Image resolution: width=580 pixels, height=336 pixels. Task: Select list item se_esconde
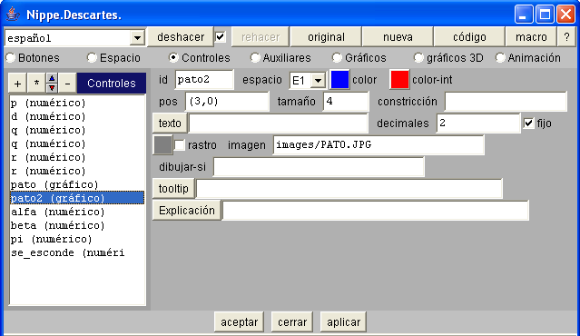(x=77, y=252)
